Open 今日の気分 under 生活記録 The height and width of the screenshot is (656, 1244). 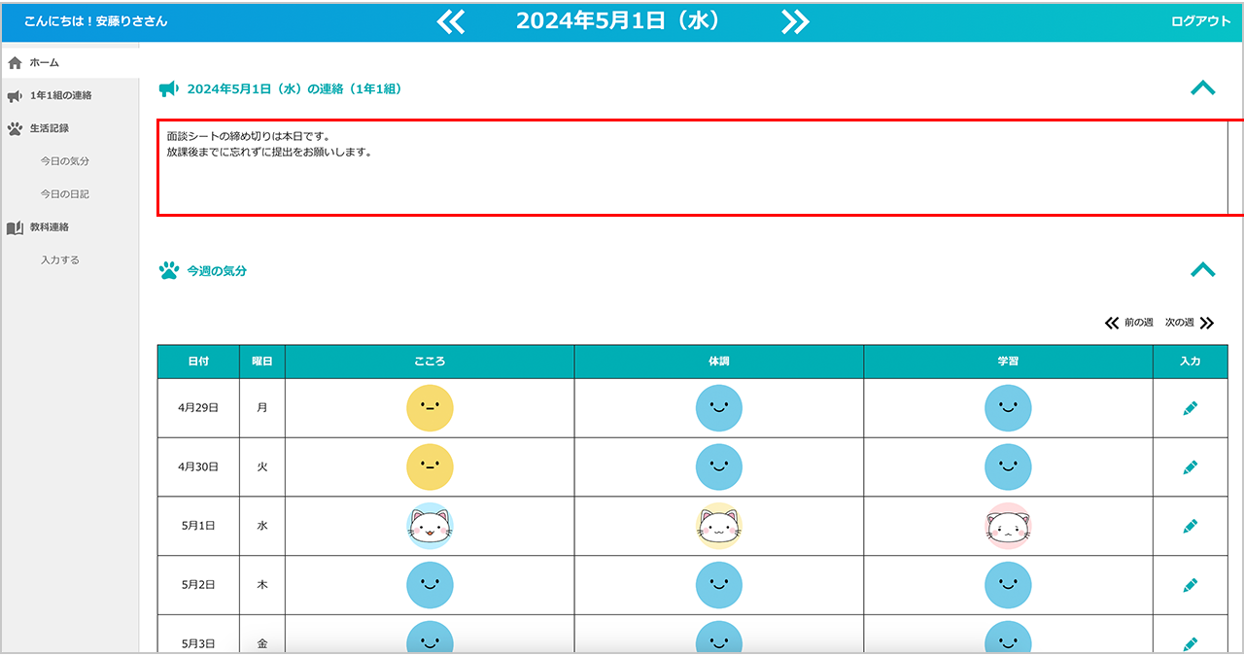(64, 161)
